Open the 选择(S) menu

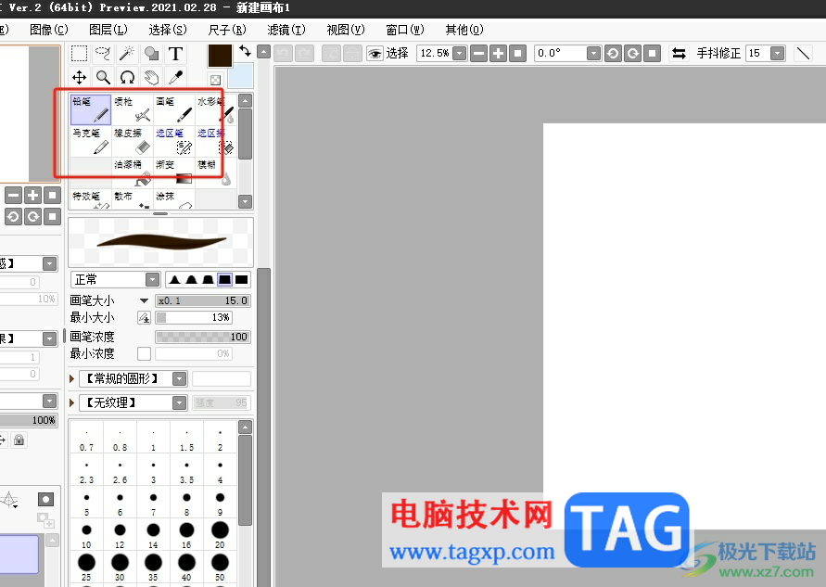168,30
